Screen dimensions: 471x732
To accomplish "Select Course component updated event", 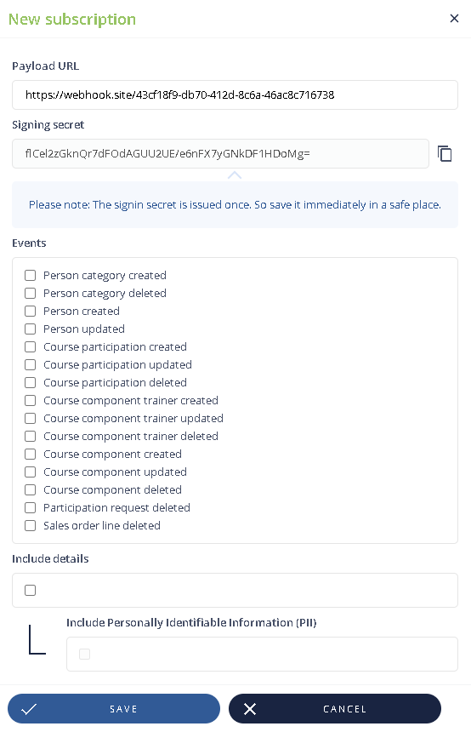I will coord(31,472).
